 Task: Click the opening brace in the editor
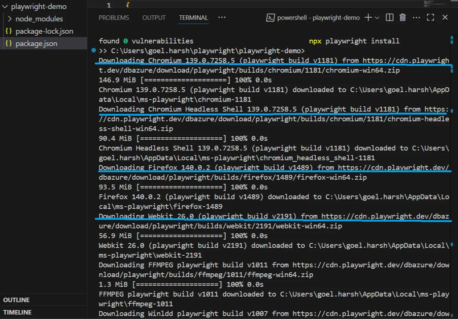[127, 5]
